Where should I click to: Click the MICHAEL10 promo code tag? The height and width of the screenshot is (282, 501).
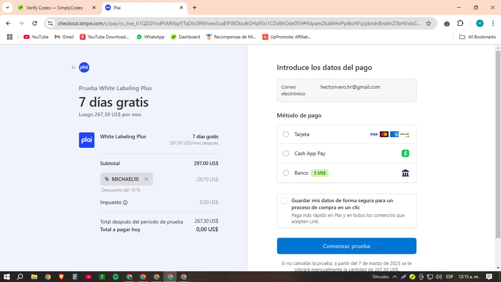pyautogui.click(x=127, y=179)
